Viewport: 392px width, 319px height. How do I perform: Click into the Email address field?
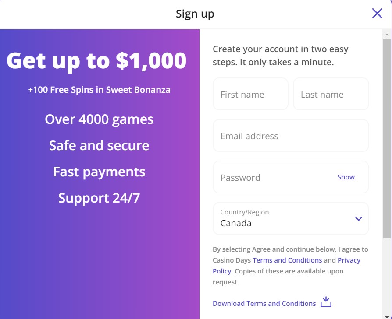pos(291,135)
